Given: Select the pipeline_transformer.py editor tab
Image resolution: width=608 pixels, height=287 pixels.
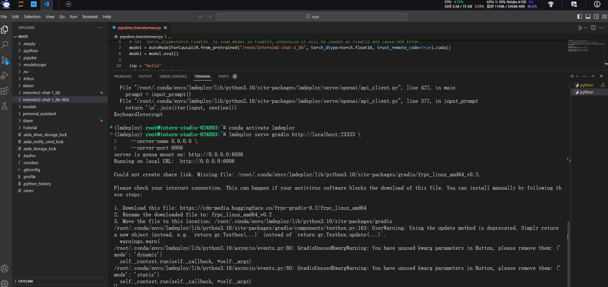Looking at the screenshot, I should click(139, 28).
